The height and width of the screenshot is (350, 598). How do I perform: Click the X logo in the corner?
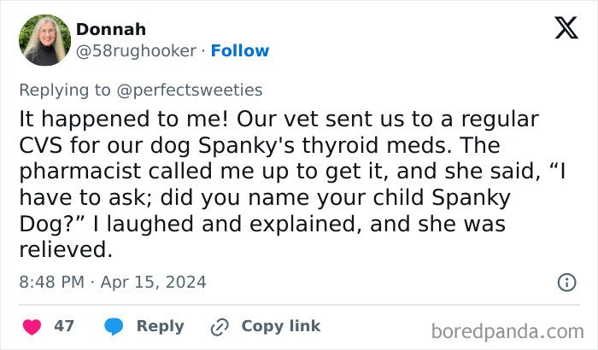(x=566, y=29)
